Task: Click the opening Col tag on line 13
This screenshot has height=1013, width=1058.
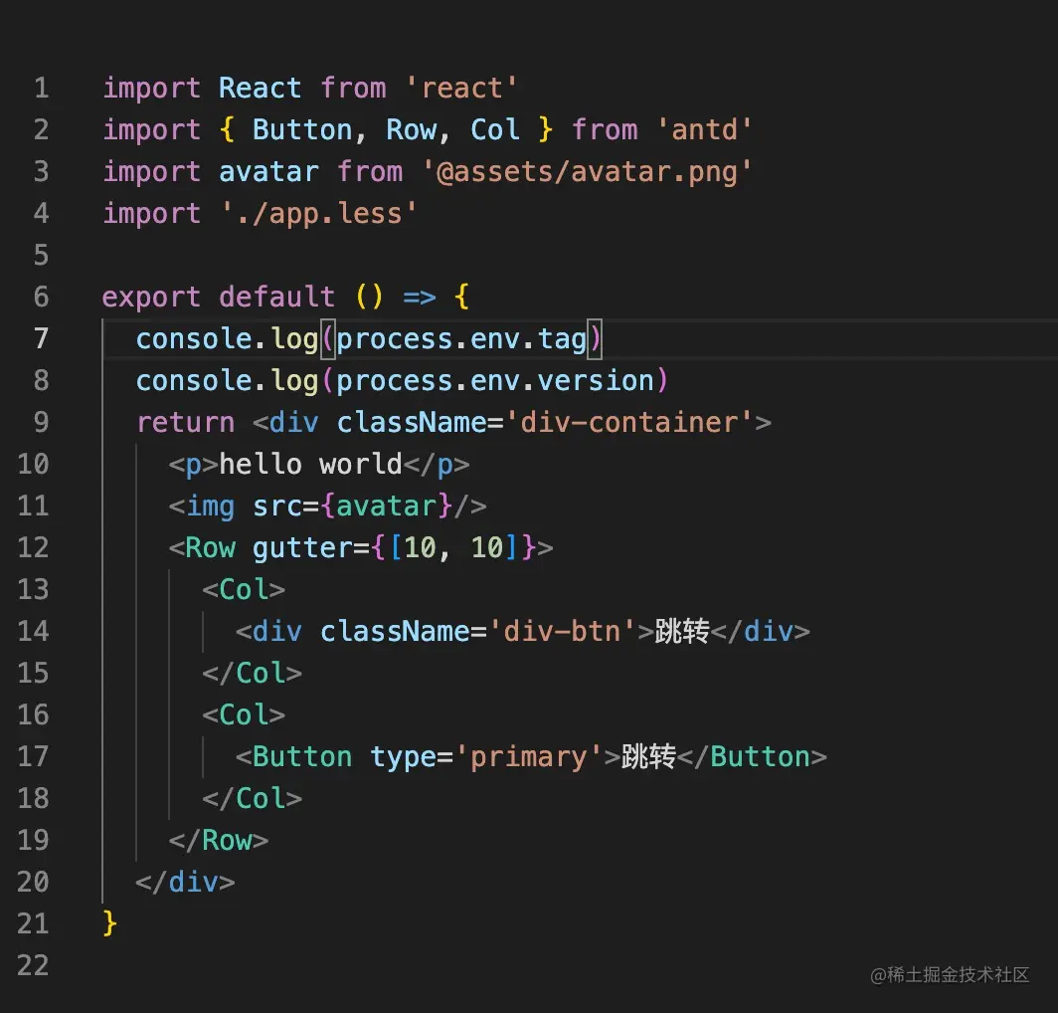Action: (244, 589)
